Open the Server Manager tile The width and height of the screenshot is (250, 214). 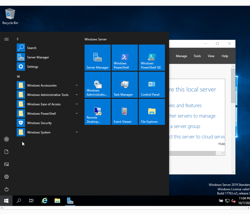click(x=98, y=58)
